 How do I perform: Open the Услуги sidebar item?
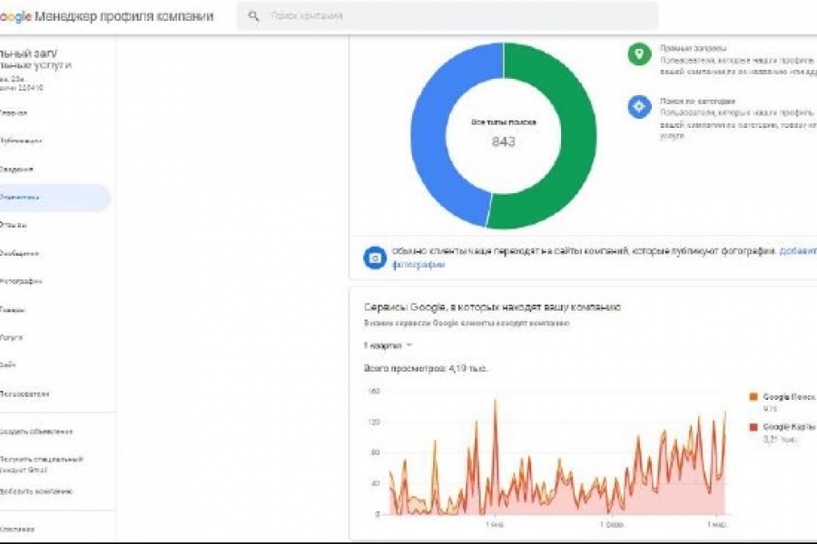(12, 337)
